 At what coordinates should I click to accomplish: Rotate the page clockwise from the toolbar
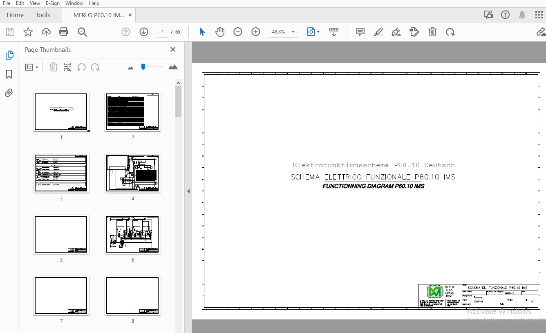[450, 32]
